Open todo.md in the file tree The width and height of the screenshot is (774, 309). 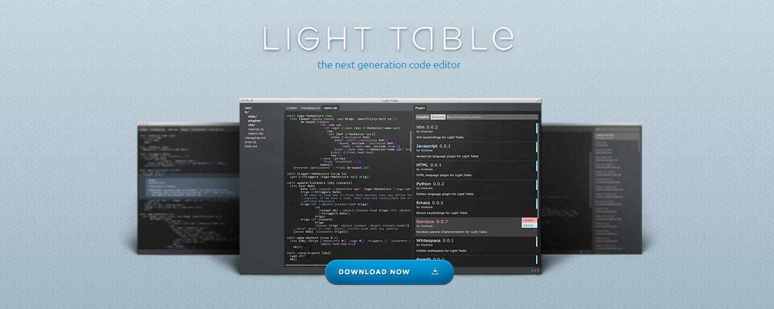pyautogui.click(x=251, y=146)
